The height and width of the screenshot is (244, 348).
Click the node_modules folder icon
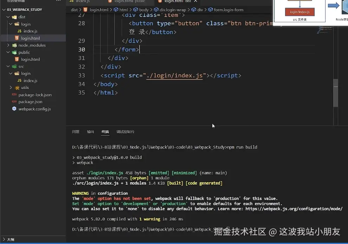14,45
